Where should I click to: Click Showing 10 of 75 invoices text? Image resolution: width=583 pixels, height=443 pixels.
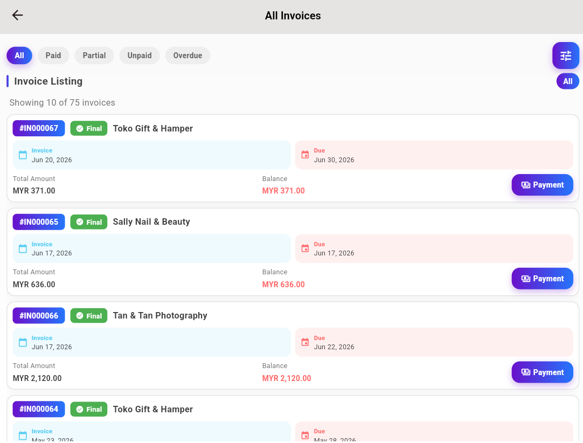tap(62, 102)
